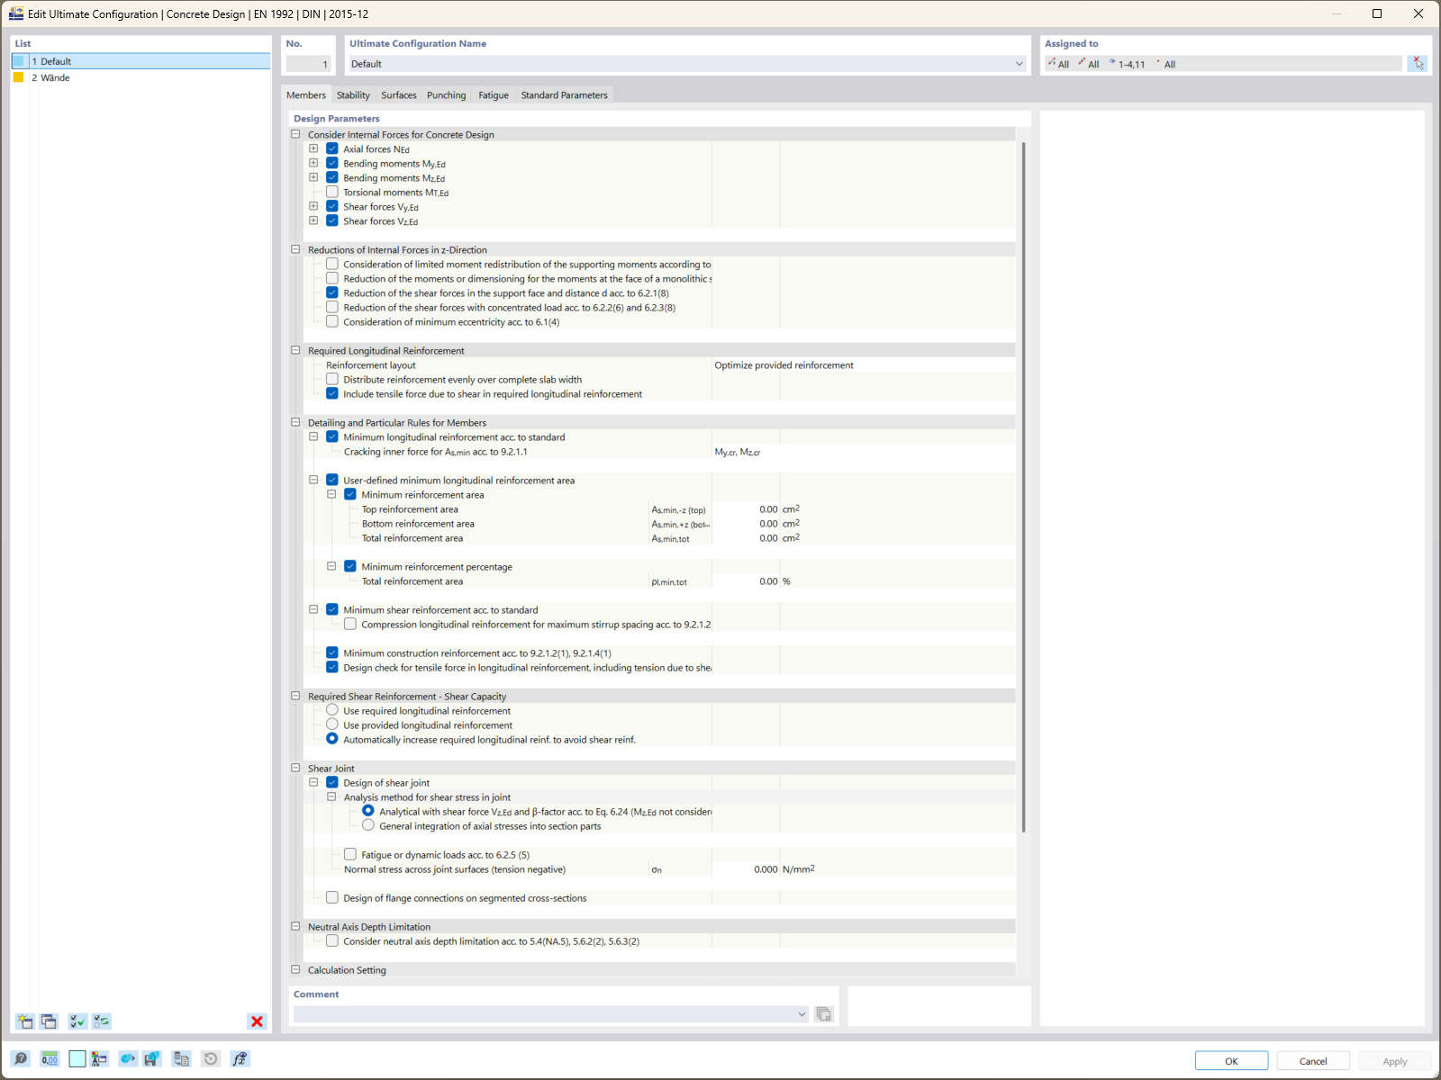Viewport: 1441px width, 1080px height.
Task: Cancel the configuration dialog
Action: (1312, 1060)
